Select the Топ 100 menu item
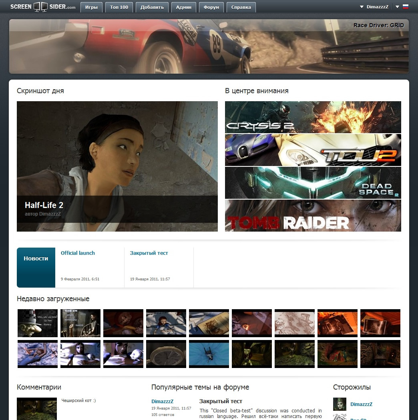The width and height of the screenshot is (418, 420). tap(119, 7)
